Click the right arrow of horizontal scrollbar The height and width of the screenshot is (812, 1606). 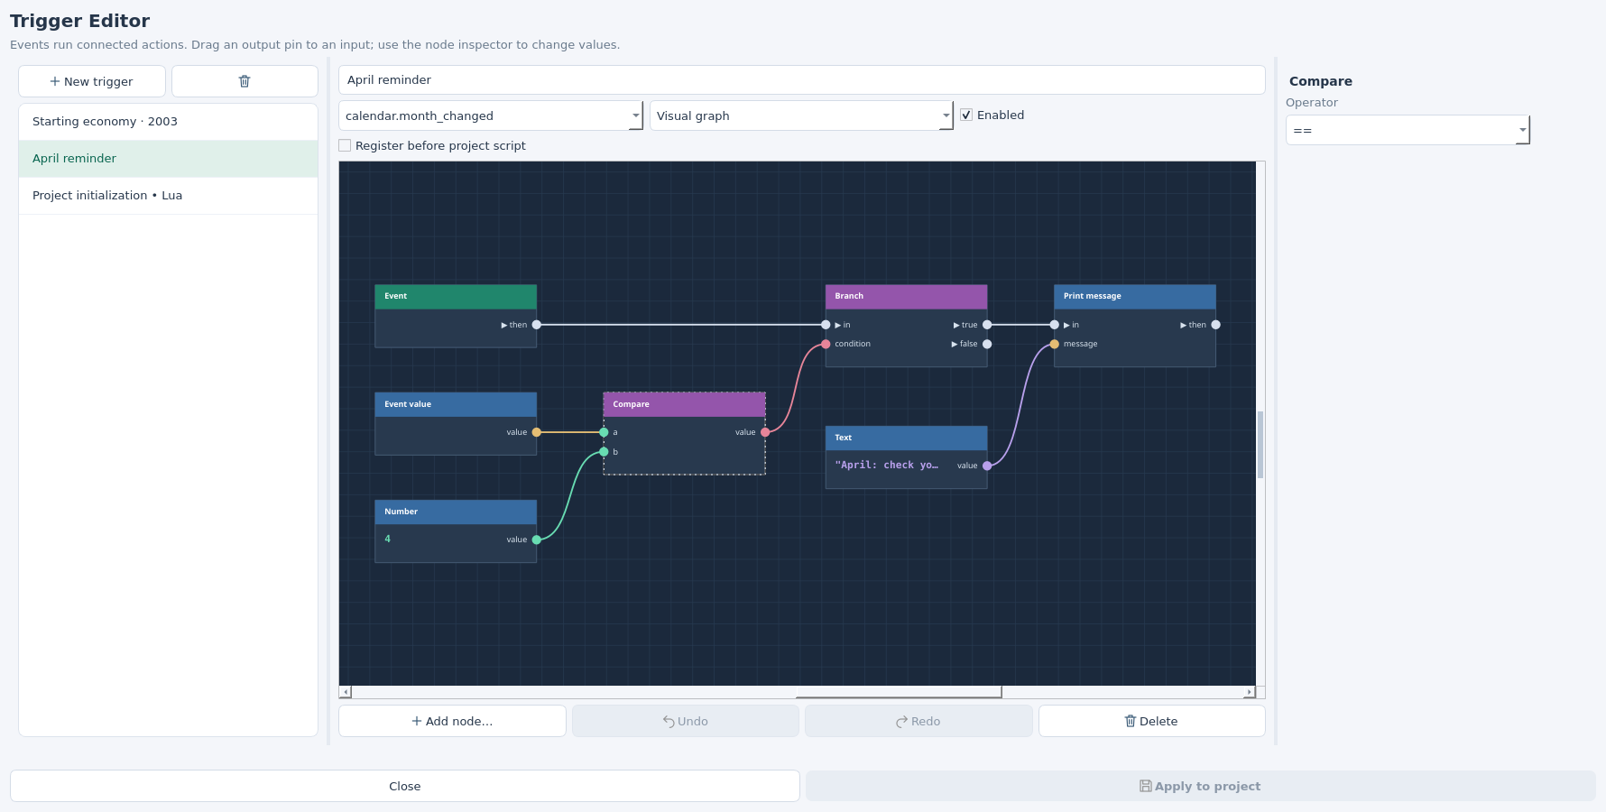pos(1250,692)
